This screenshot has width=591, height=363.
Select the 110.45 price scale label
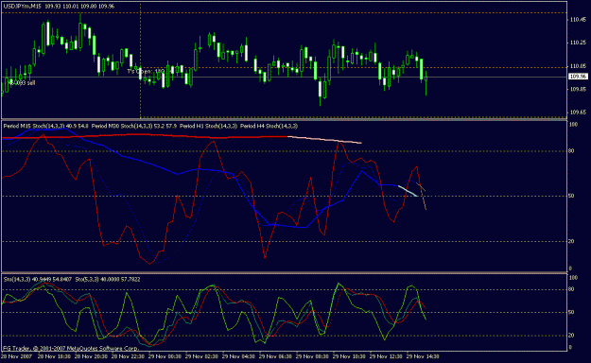tap(578, 20)
